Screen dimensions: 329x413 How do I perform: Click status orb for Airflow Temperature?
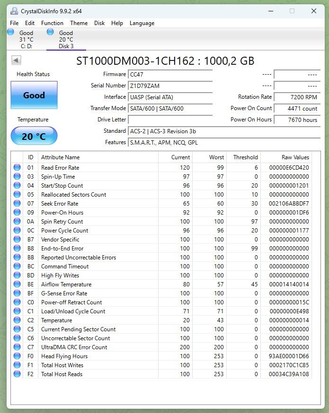coord(17,284)
